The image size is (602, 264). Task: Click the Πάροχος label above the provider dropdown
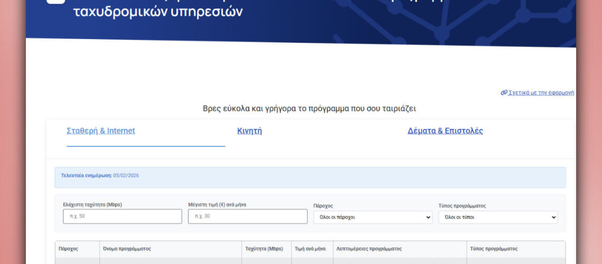[x=323, y=205]
